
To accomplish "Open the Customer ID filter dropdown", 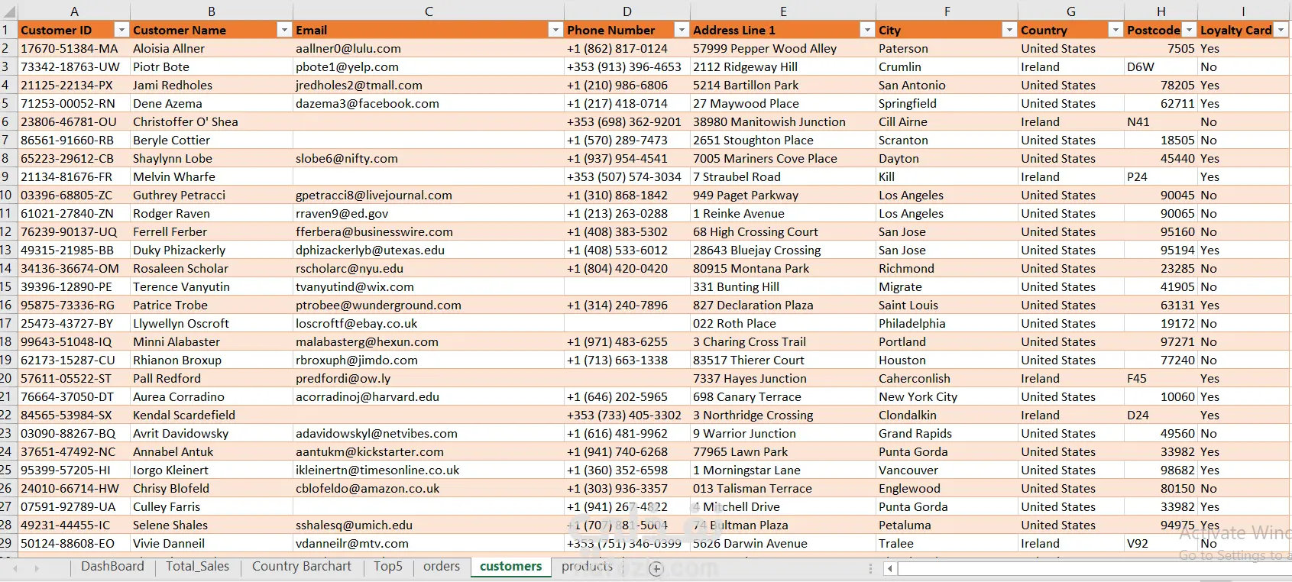I will pos(121,30).
